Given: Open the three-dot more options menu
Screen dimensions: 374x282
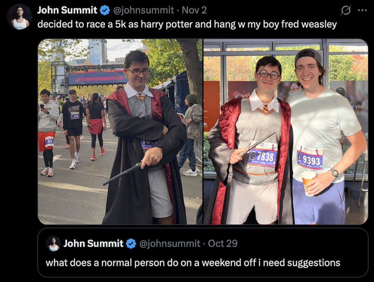Looking at the screenshot, I should (x=362, y=10).
